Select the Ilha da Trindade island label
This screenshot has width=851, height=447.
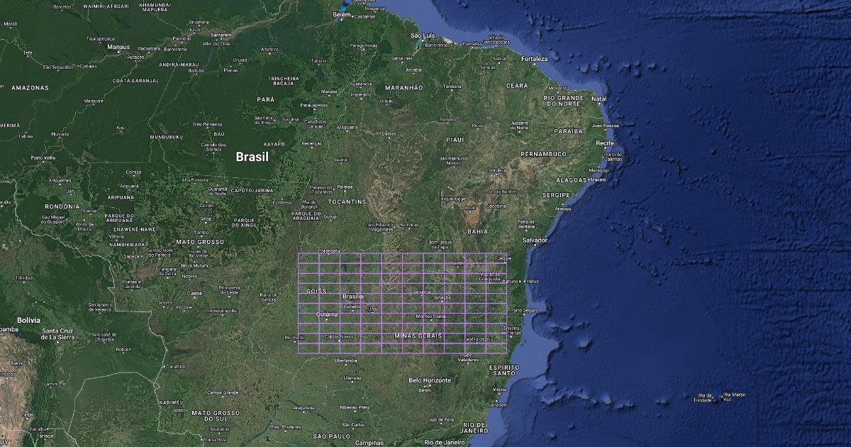point(704,397)
